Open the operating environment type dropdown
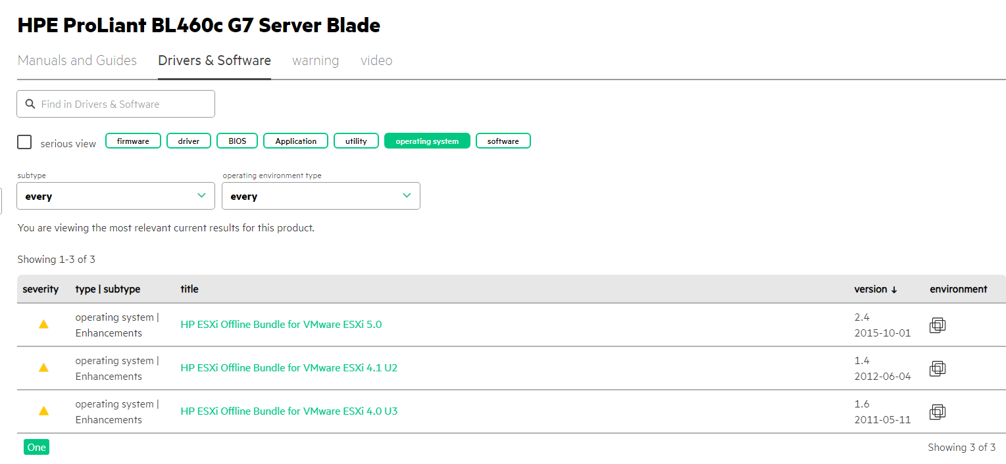Screen dimensions: 1006x464 pos(321,196)
